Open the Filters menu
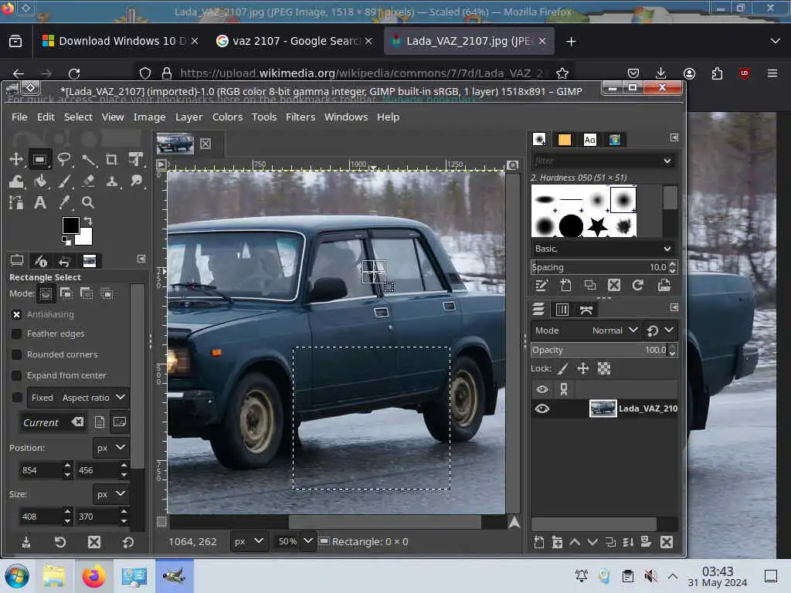Screen dimensions: 791x593 (300, 117)
